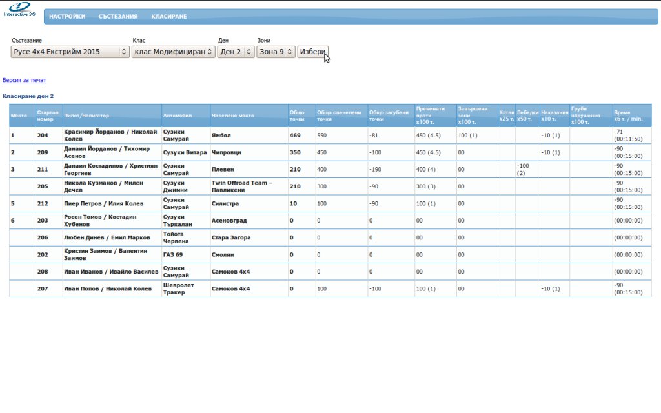Screen dimensions: 661x413
Task: Expand the Клас dropdown
Action: tap(173, 52)
